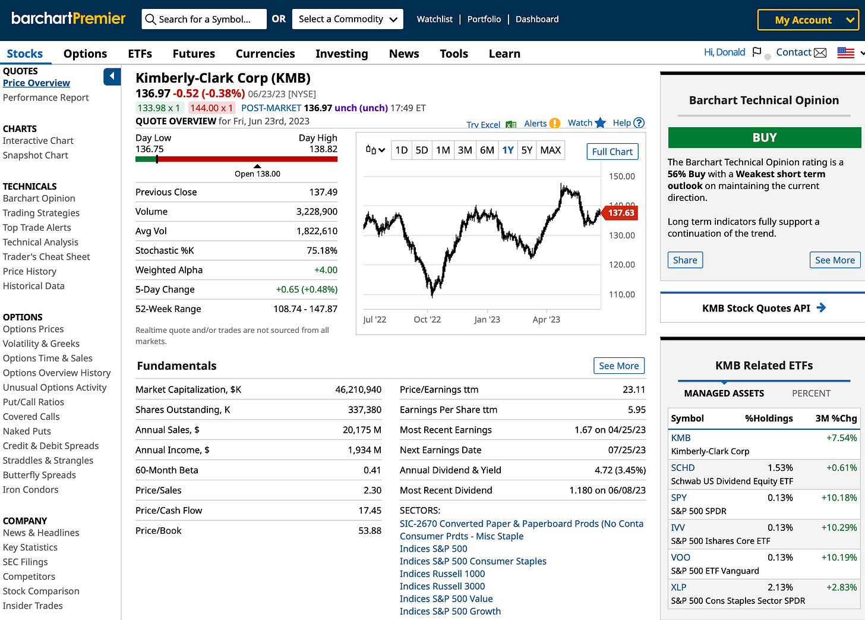Viewport: 865px width, 620px height.
Task: Click the Share button
Action: (x=685, y=260)
